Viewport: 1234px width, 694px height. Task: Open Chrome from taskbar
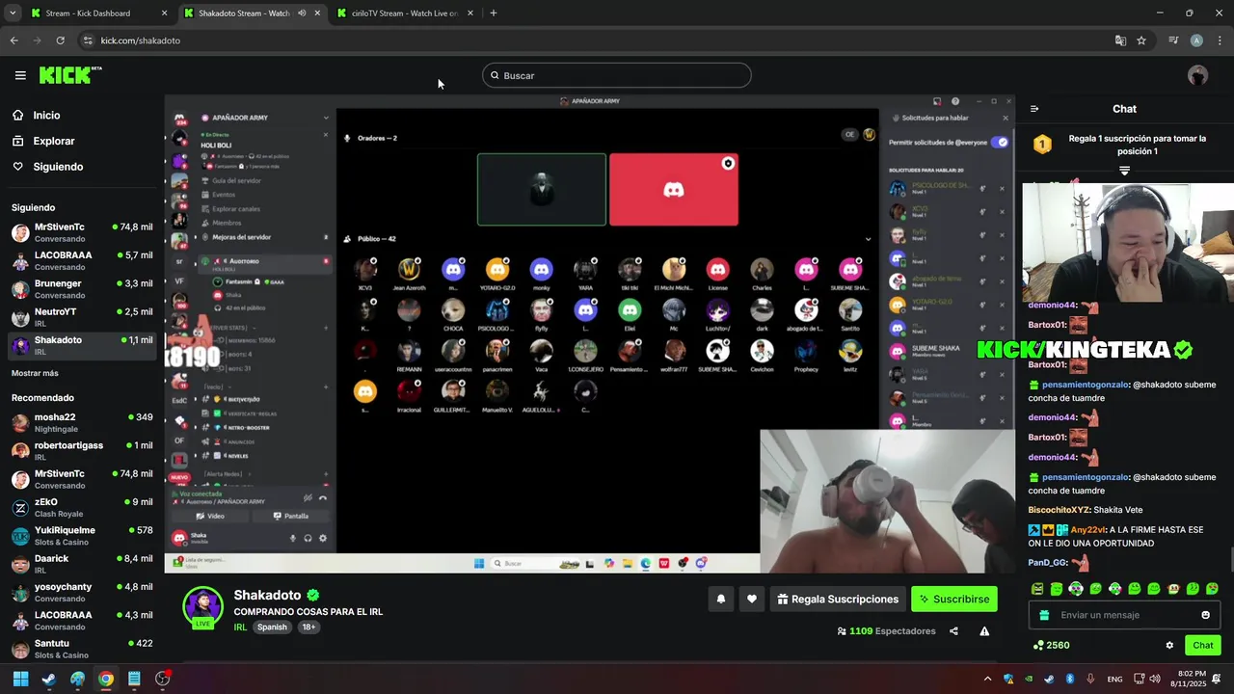106,679
